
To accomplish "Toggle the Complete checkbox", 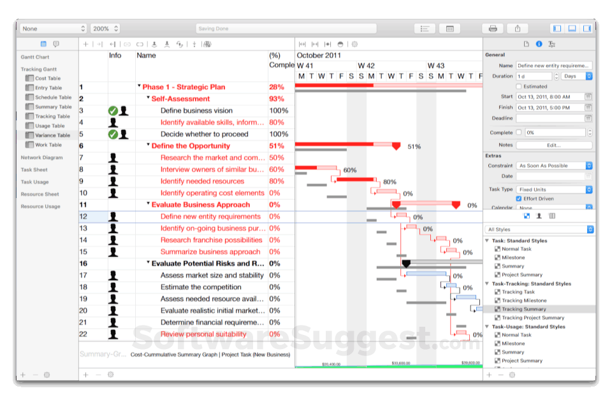I will [x=519, y=132].
